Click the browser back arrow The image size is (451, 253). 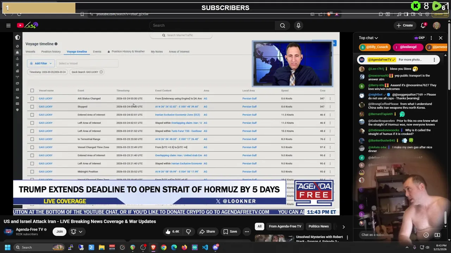[5, 14]
